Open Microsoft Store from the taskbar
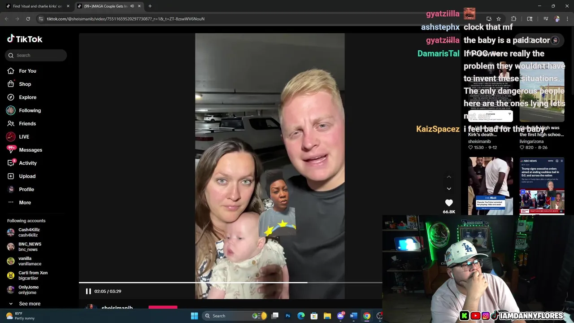574x323 pixels. coord(314,316)
